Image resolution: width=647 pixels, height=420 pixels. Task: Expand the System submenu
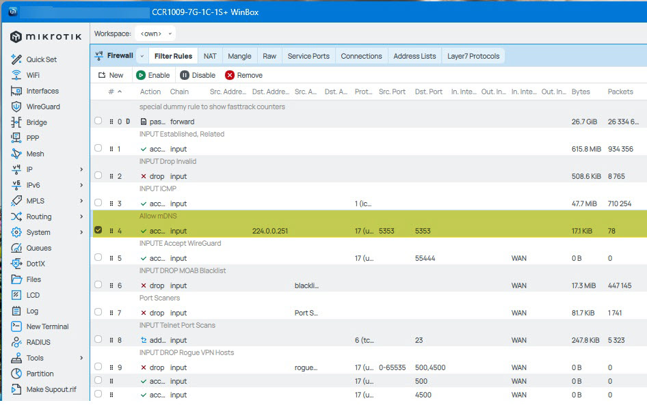point(81,232)
